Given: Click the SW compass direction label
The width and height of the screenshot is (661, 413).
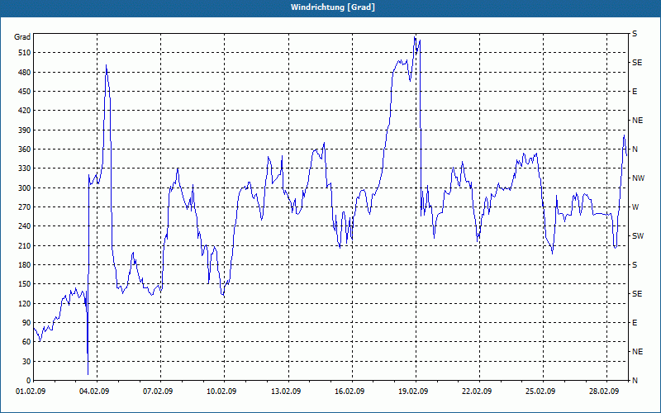Looking at the screenshot, I should (638, 236).
